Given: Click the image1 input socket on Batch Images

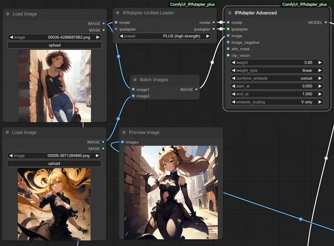Looking at the screenshot, I should click(x=133, y=89).
